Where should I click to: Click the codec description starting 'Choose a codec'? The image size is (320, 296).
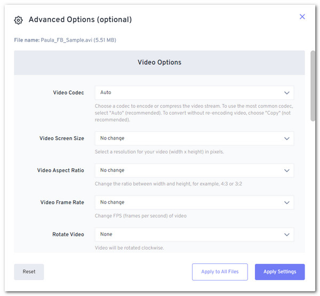[x=194, y=113]
